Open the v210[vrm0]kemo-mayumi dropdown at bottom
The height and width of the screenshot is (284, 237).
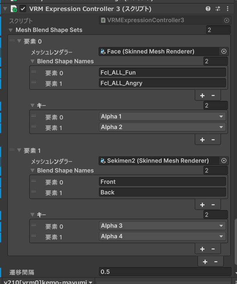tap(47, 282)
